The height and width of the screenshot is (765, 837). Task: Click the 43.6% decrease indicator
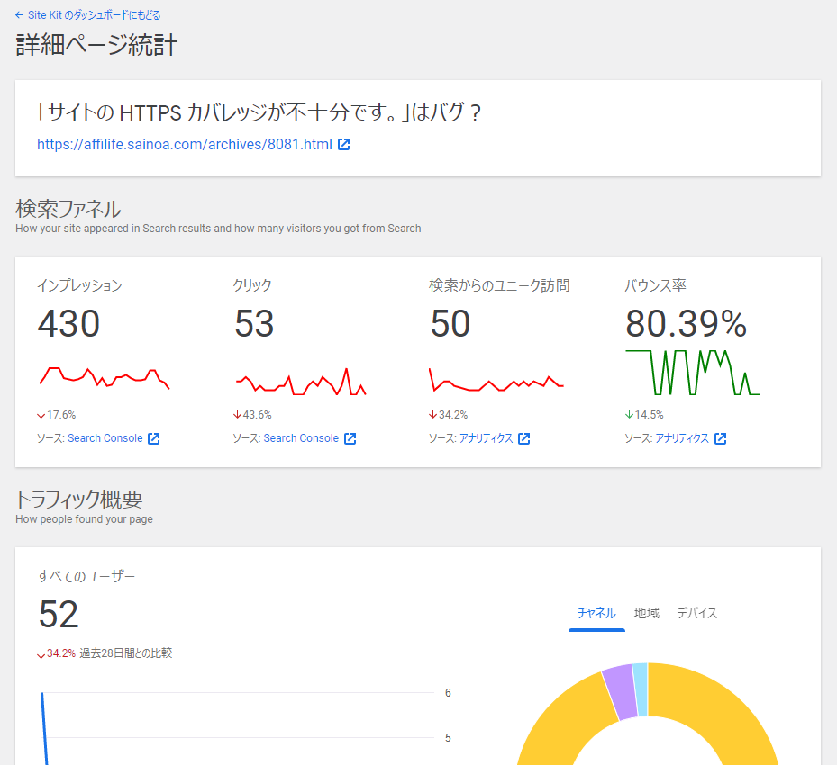tap(252, 415)
